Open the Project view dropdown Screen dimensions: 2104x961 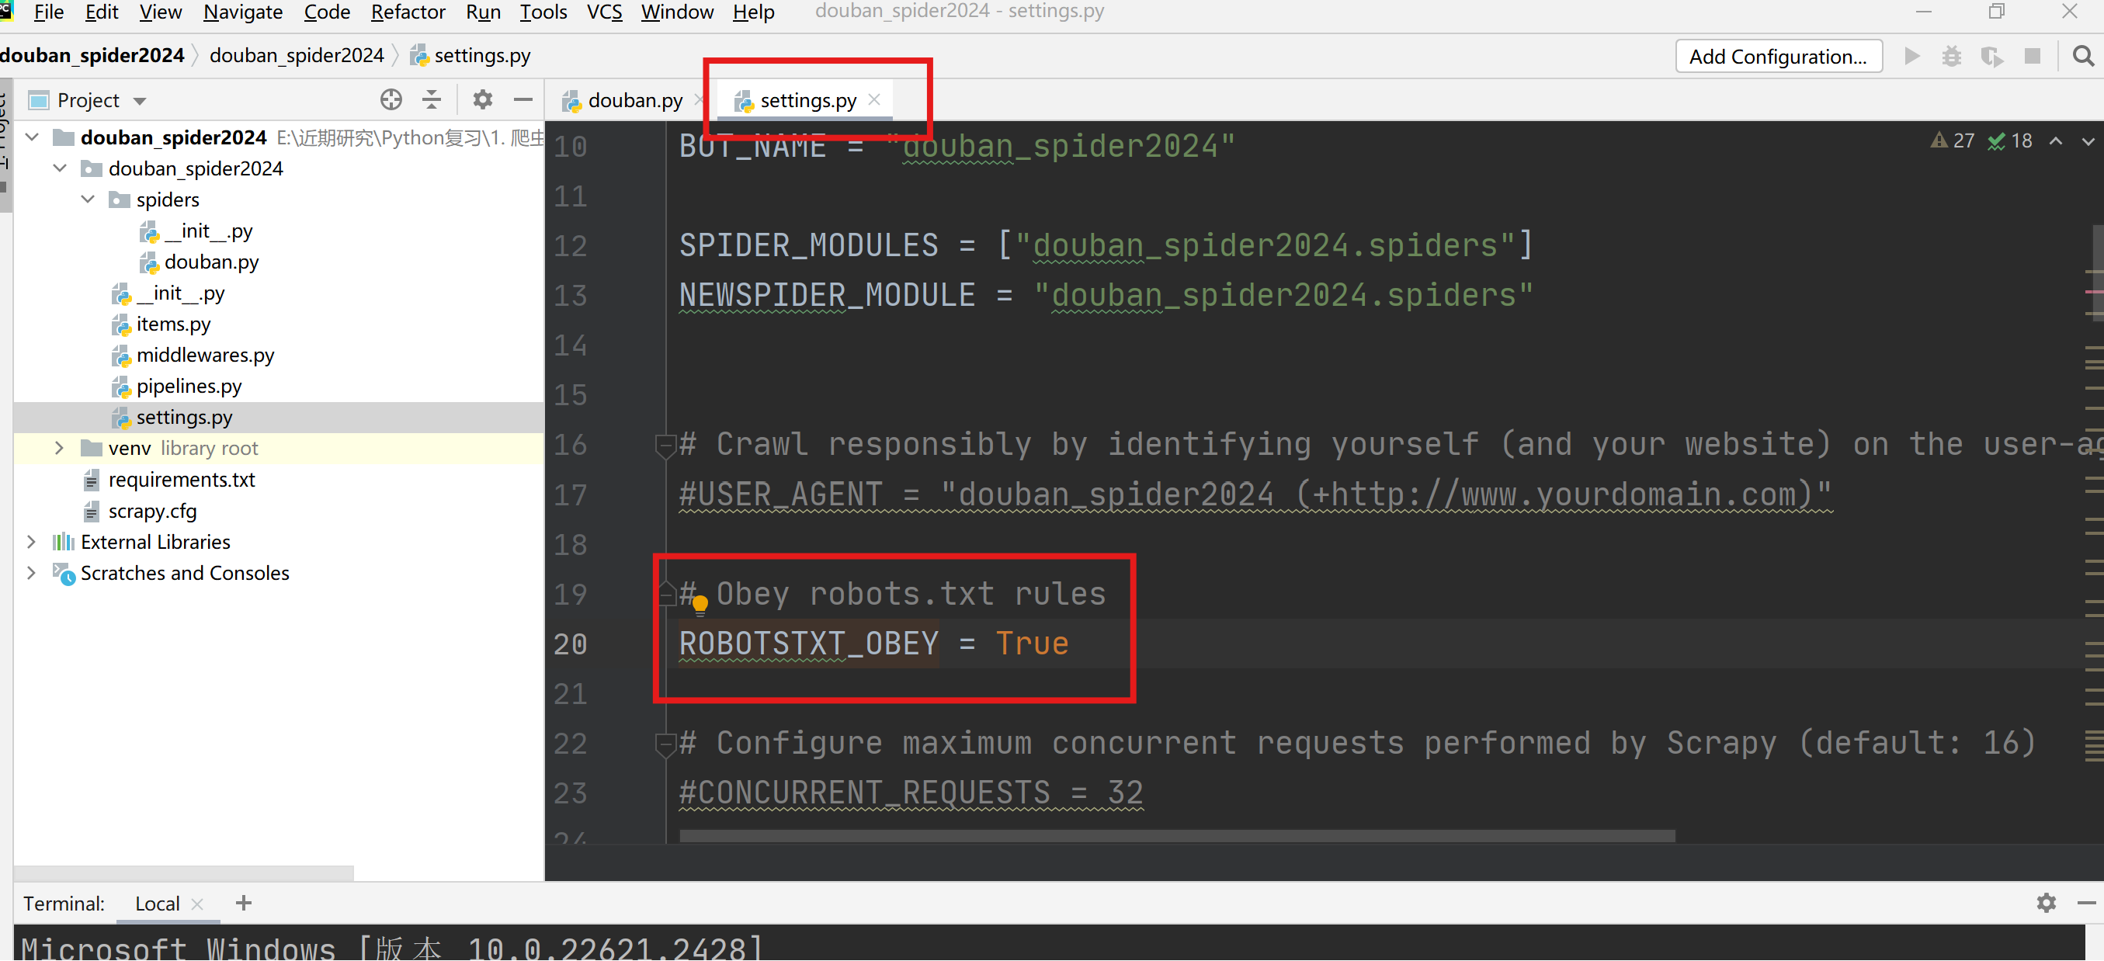tap(140, 101)
